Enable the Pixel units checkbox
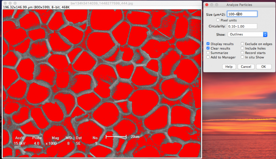 tap(218, 20)
